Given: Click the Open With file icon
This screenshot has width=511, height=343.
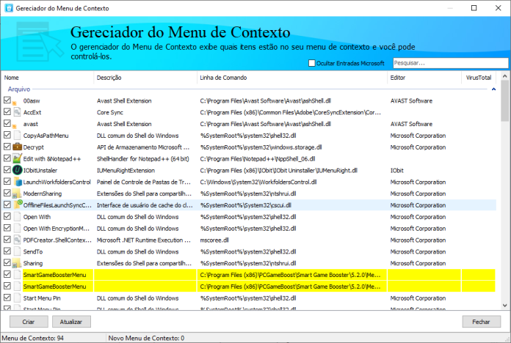Looking at the screenshot, I should (18, 217).
